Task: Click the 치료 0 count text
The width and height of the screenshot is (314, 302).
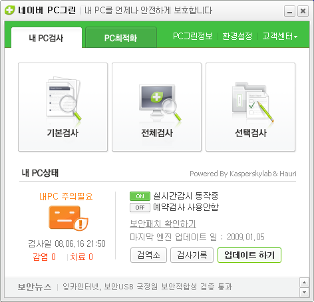Action: click(82, 257)
